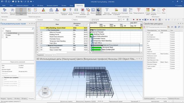The height and width of the screenshot is (103, 184).
Task: Collapse the Параметры графика section
Action: tap(3, 78)
